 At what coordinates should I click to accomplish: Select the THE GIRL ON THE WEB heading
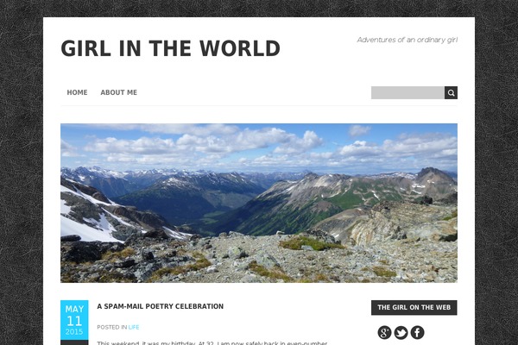point(414,307)
